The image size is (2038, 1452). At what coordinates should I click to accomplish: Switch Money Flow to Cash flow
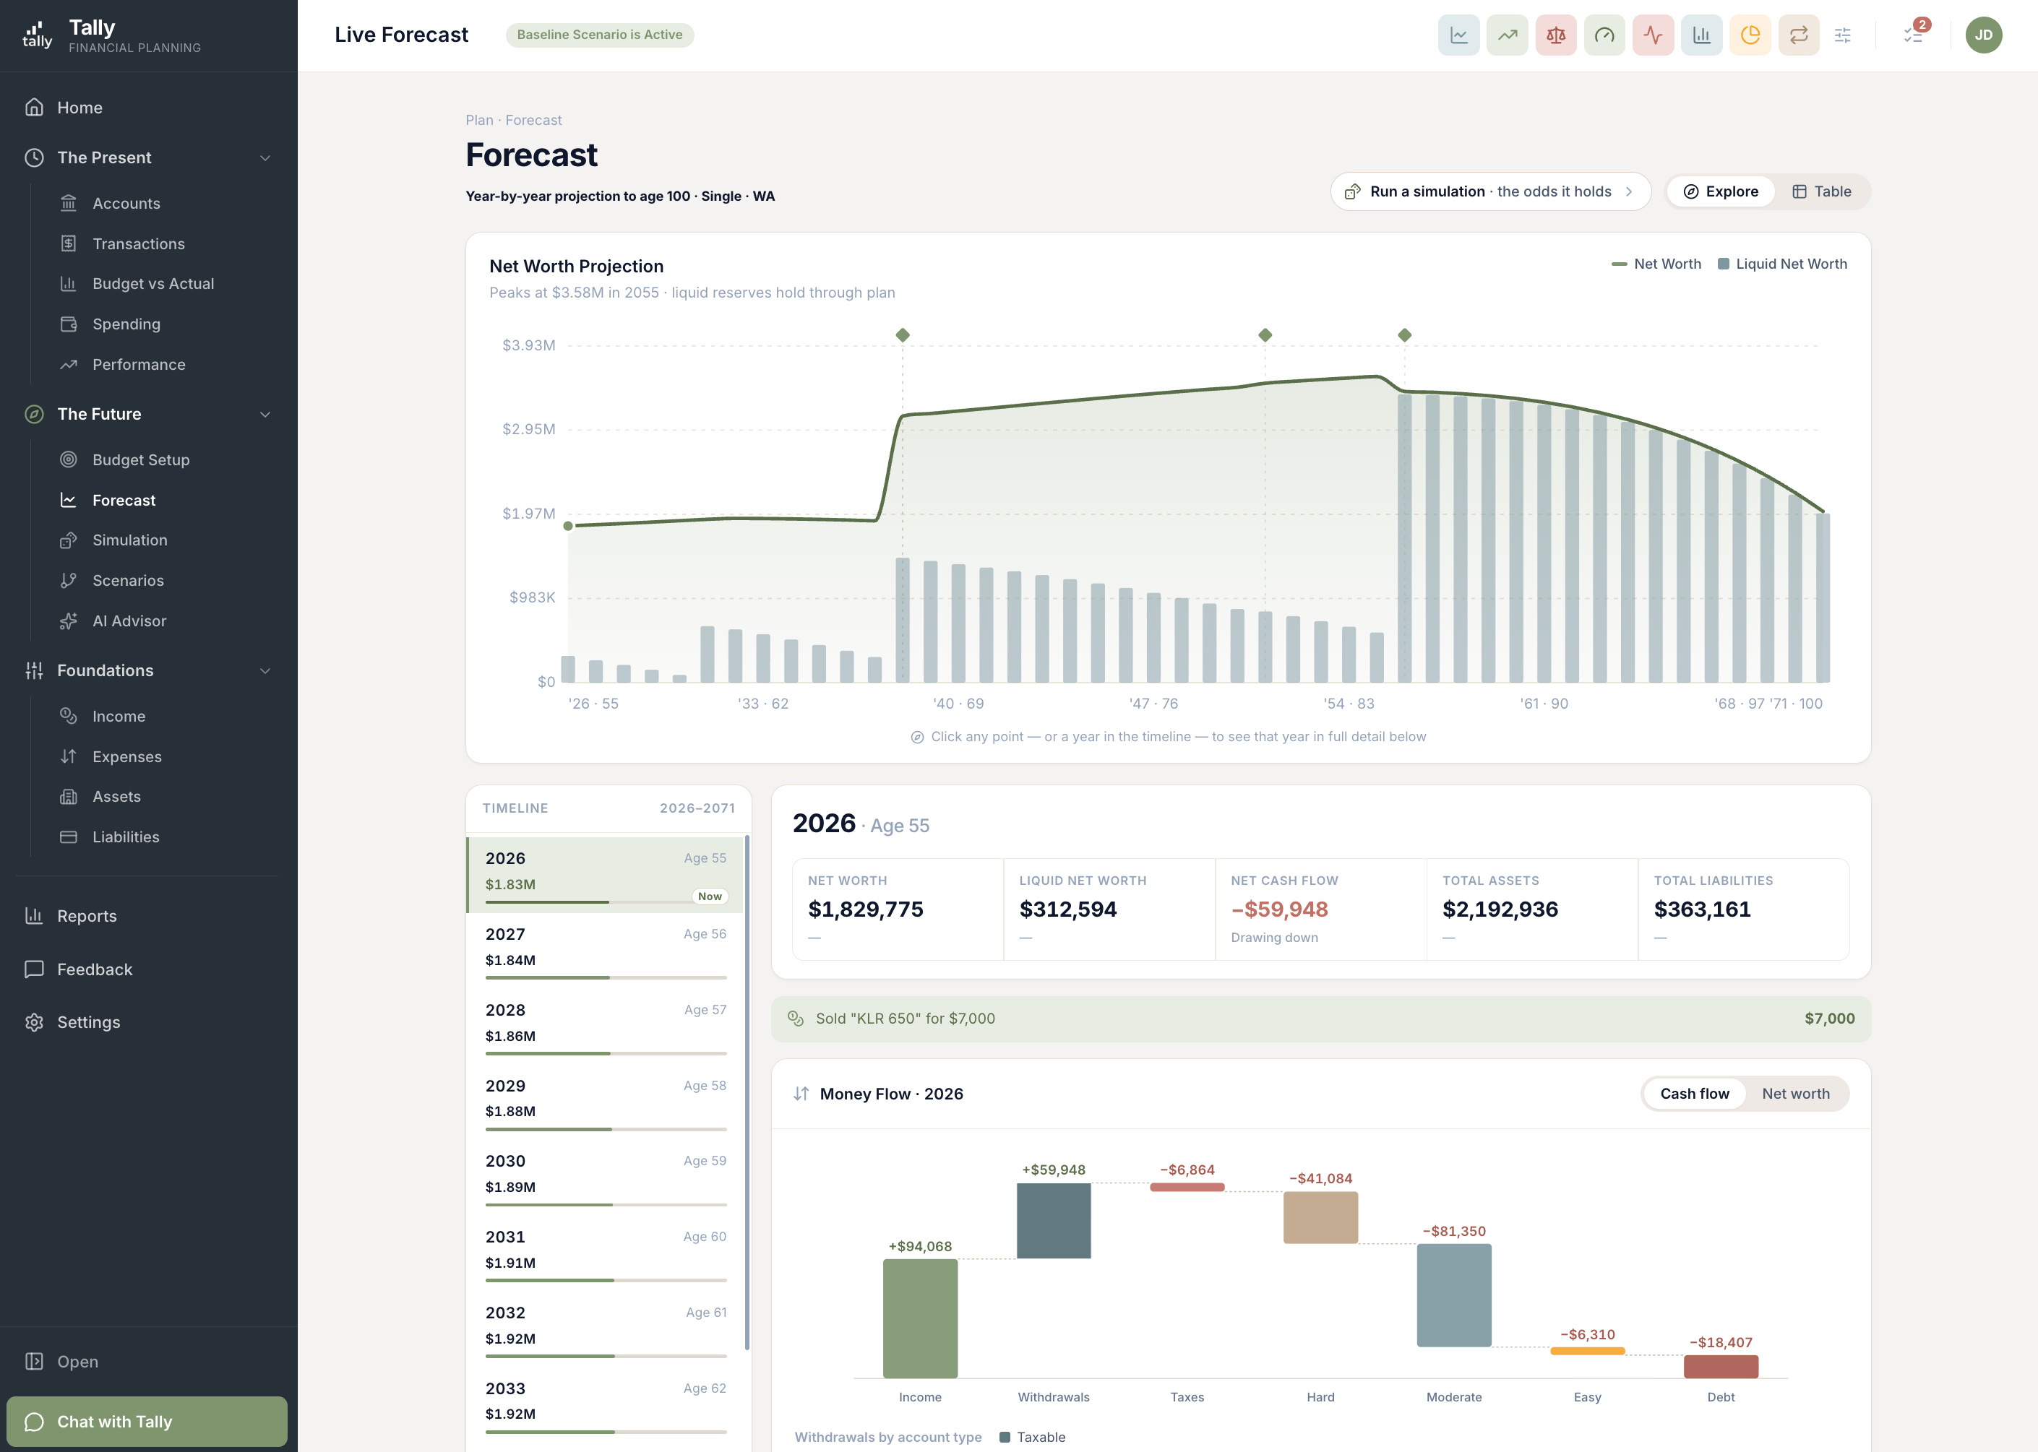tap(1695, 1094)
